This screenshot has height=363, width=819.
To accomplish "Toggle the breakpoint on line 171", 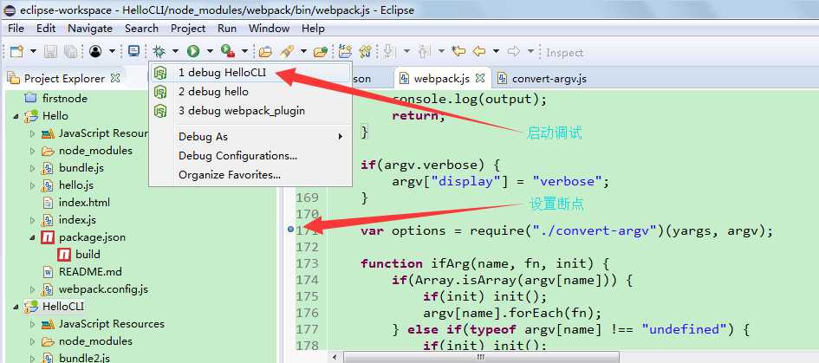I will coord(291,230).
